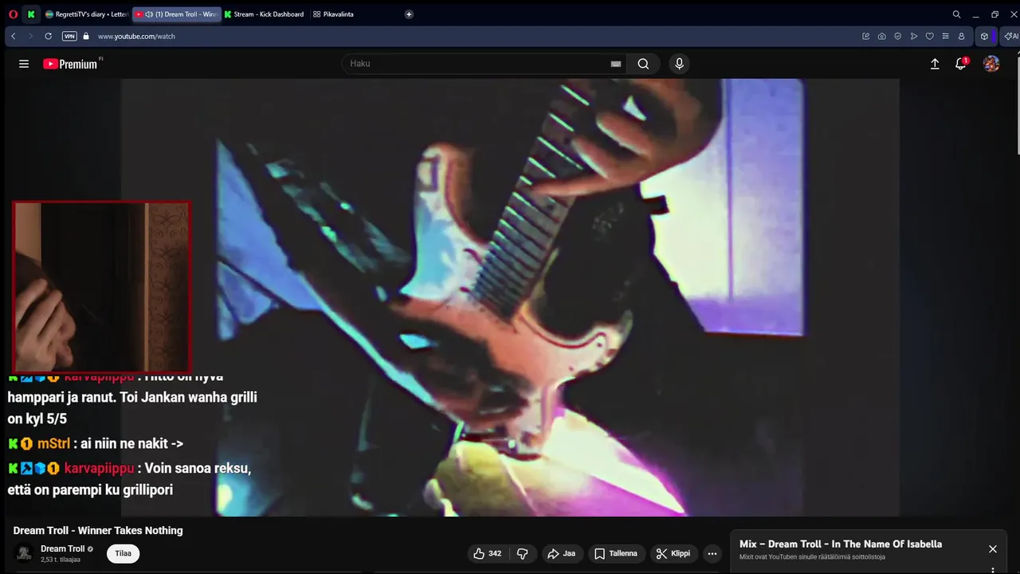
Task: Save video with Tallenna button
Action: (x=616, y=553)
